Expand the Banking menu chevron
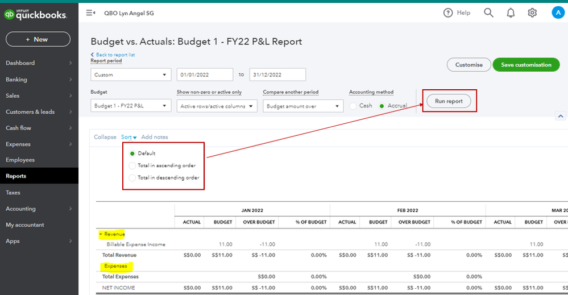Screen dimensions: 568x295 [71, 79]
